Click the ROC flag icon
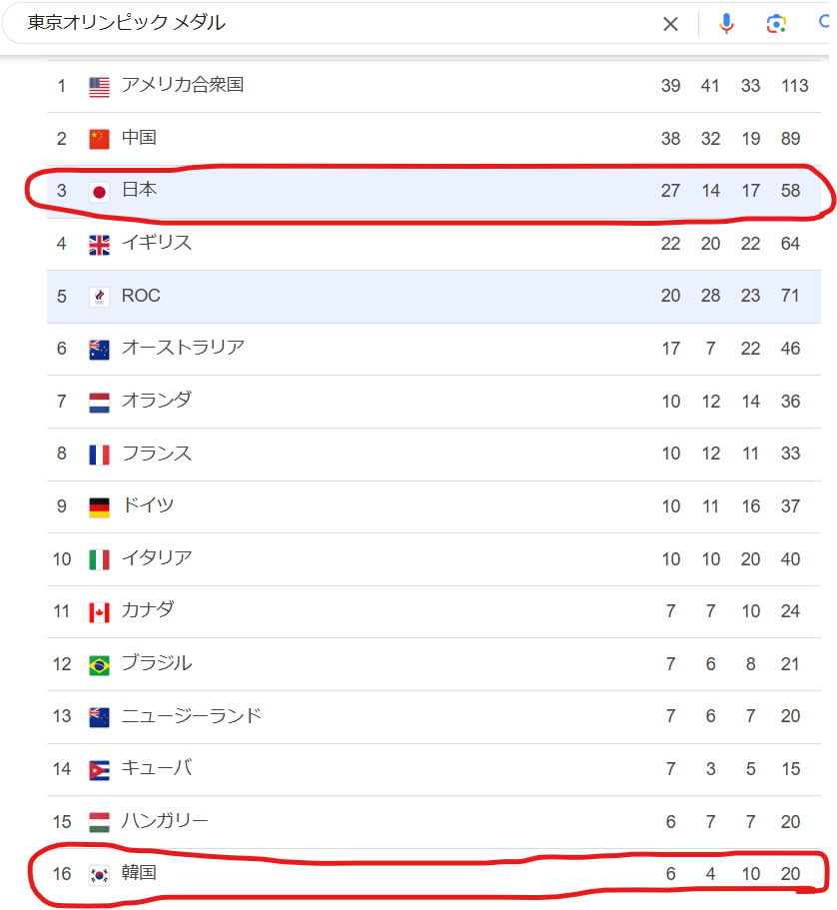 (99, 297)
